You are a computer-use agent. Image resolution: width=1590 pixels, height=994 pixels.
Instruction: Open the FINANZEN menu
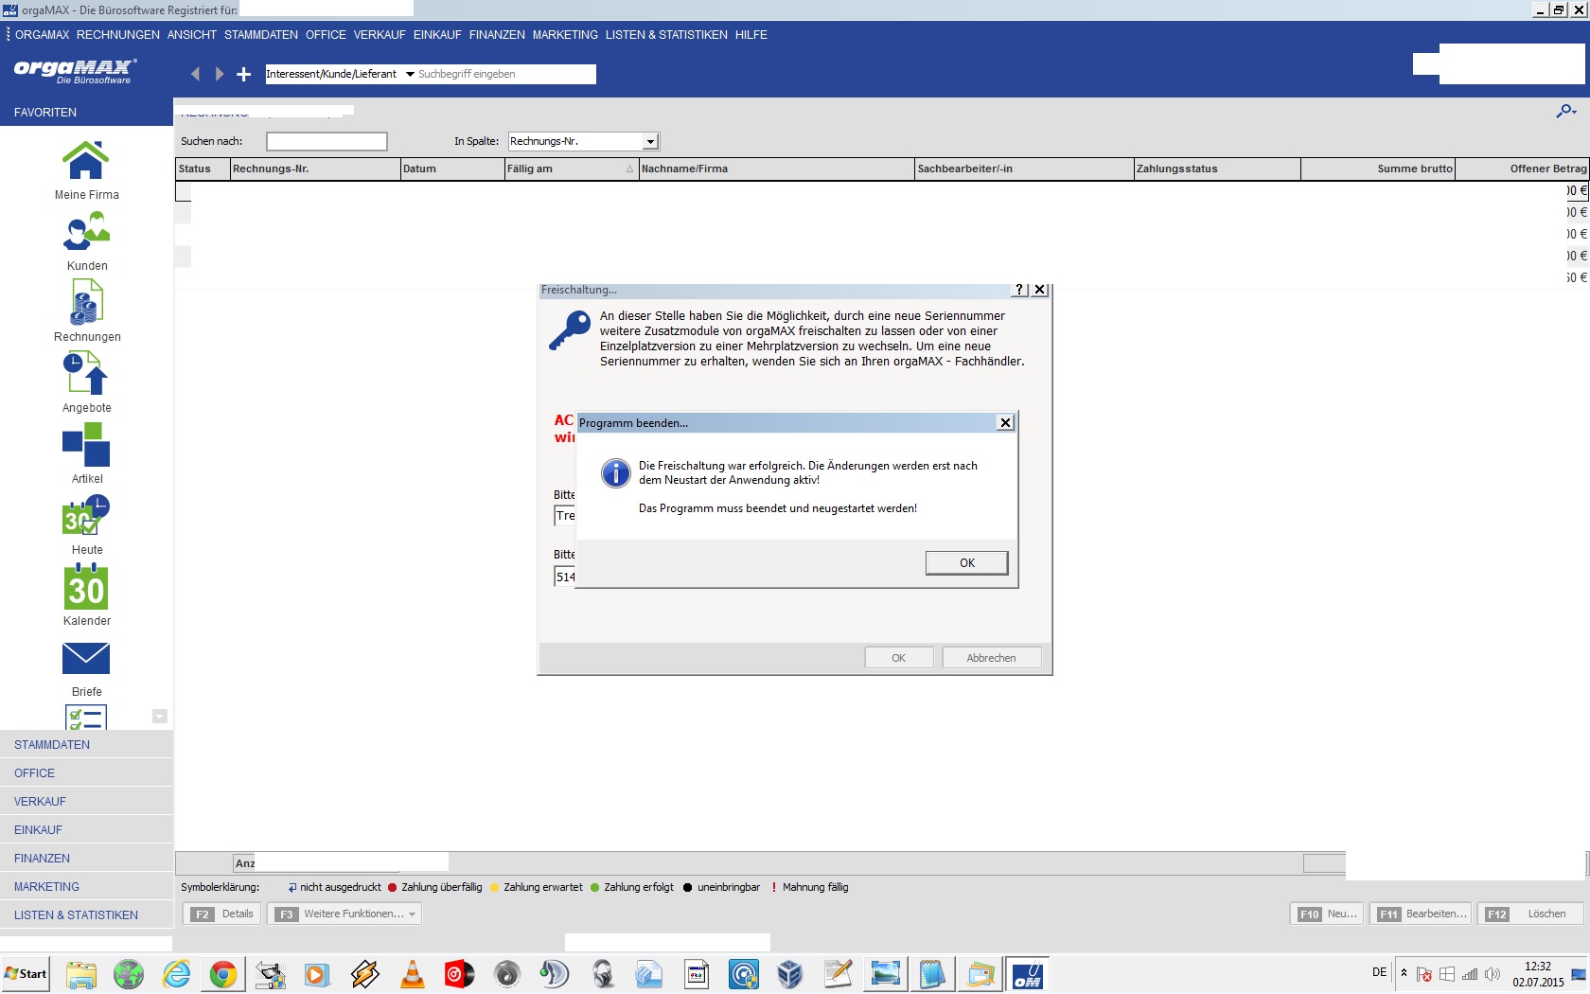(x=497, y=35)
